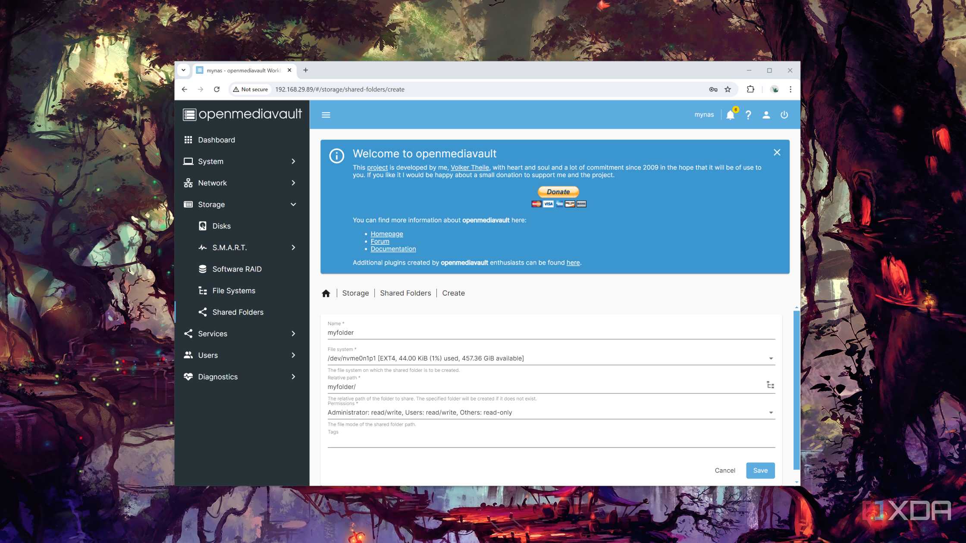Bookmark this page with the star icon
This screenshot has width=966, height=543.
728,89
